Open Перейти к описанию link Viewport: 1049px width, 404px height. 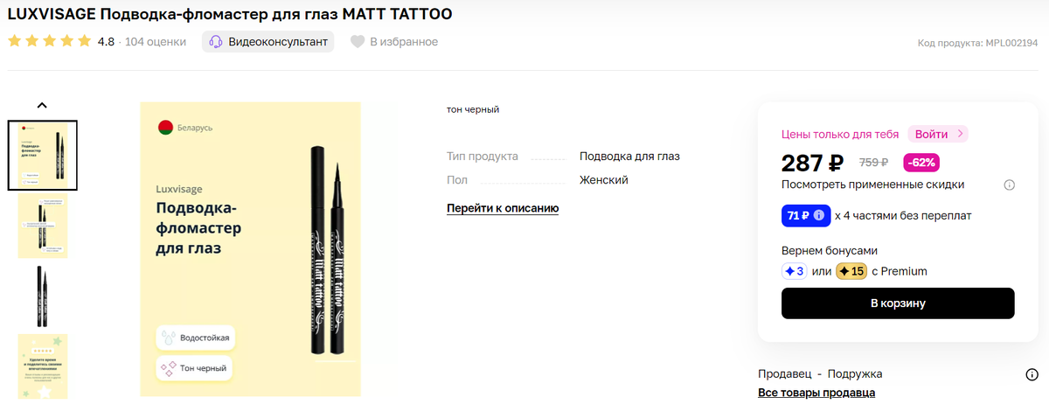[x=503, y=208]
